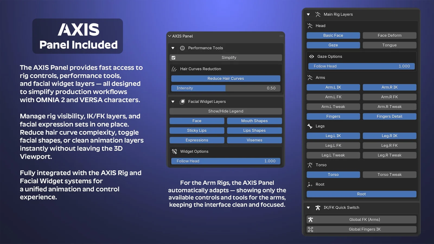Viewport: 434px width, 244px height.
Task: Uncheck the Simplify checkbox
Action: click(x=174, y=58)
